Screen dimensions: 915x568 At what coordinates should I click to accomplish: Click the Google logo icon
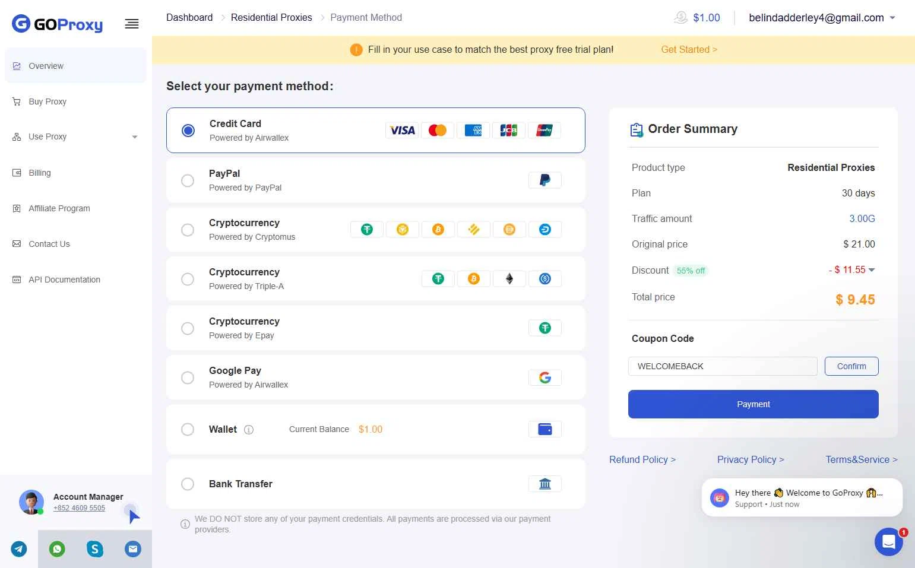click(545, 377)
